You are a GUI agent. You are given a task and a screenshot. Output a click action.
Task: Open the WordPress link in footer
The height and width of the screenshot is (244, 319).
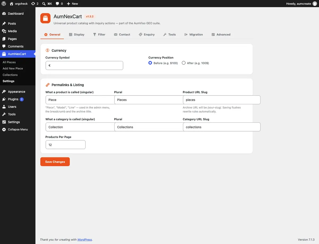coord(85,240)
